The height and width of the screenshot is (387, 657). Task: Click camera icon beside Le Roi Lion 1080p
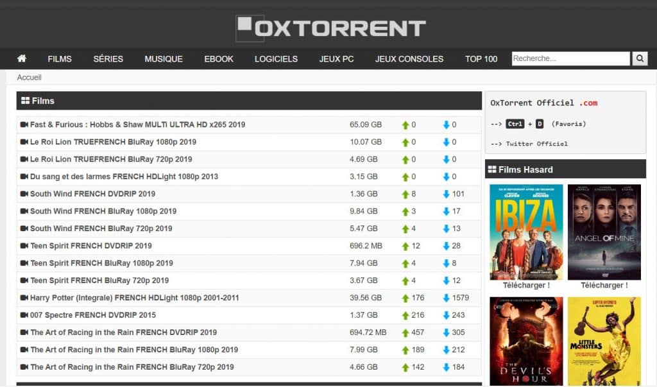tap(24, 142)
